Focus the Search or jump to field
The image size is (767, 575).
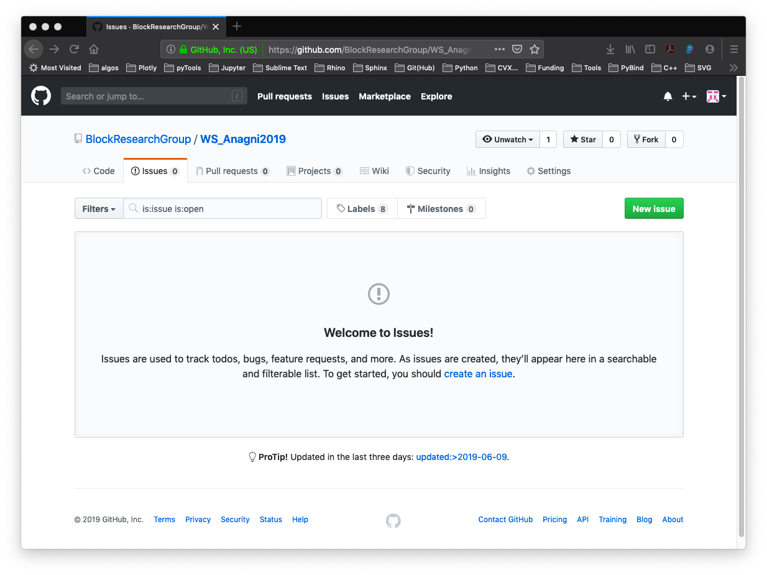pos(154,96)
